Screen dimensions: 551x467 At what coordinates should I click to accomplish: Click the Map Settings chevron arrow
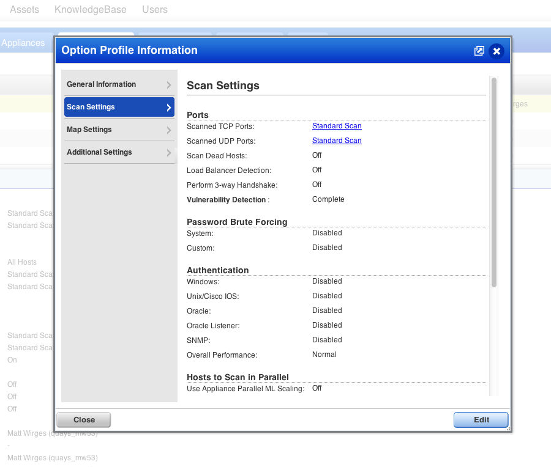[169, 130]
